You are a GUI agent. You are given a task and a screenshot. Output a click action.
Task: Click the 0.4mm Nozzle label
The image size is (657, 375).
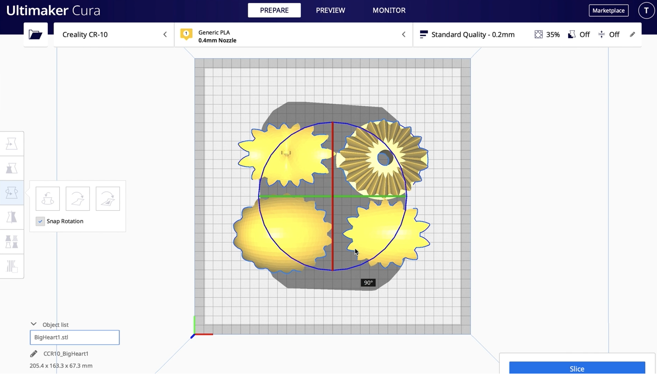[217, 40]
